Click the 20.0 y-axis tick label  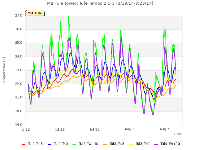coord(19,111)
